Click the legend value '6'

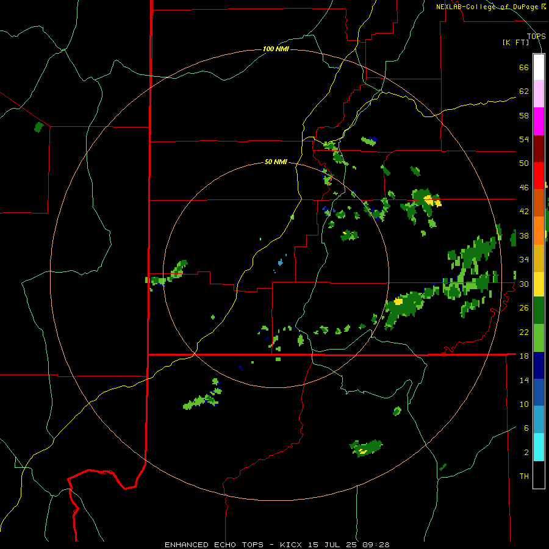(526, 428)
